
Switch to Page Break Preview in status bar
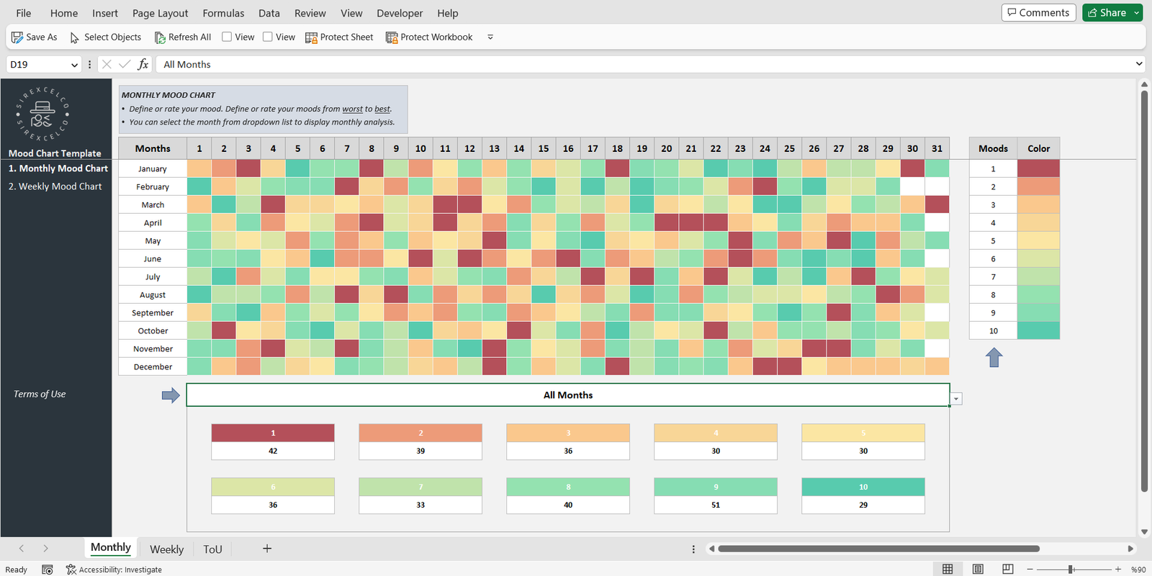click(1007, 570)
